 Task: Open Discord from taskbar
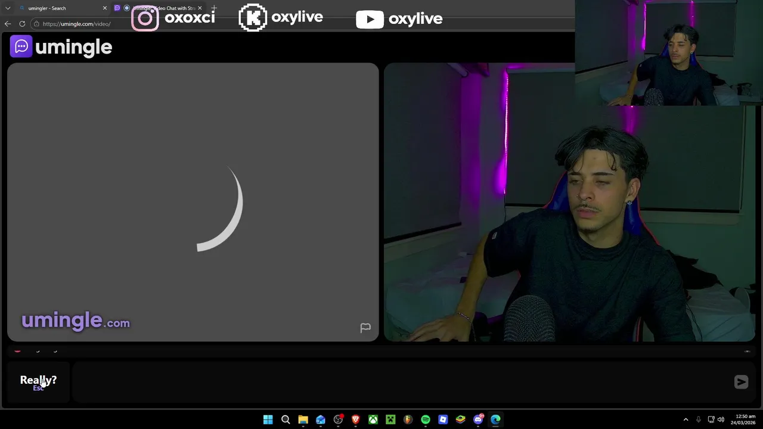click(478, 419)
